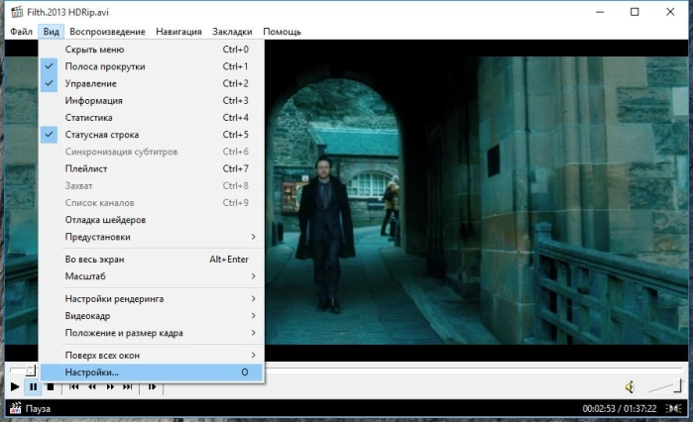Open Настройки... menu entry
The image size is (693, 422).
pos(152,372)
